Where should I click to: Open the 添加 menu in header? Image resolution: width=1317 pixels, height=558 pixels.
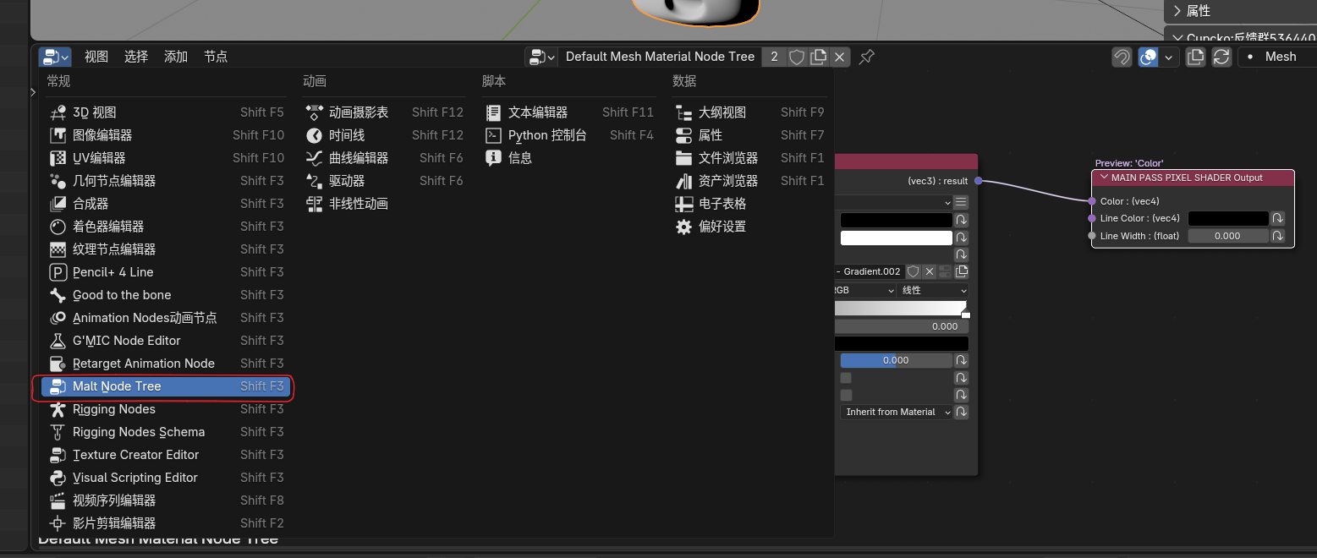pos(176,57)
